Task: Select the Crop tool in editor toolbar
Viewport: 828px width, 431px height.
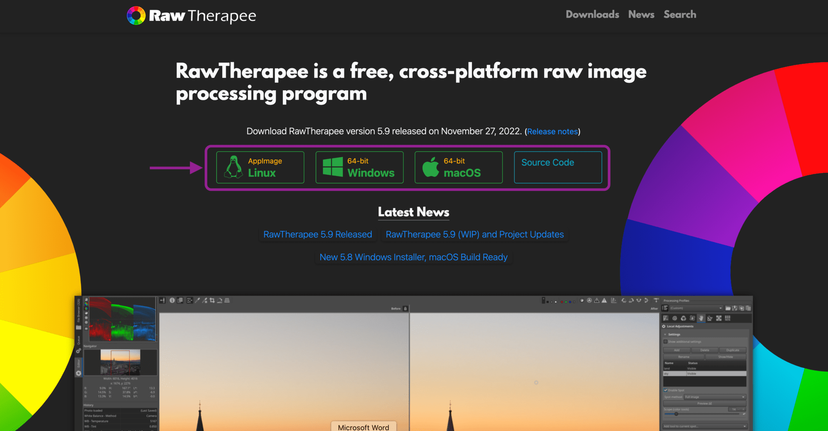Action: pyautogui.click(x=212, y=301)
